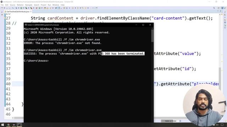Click the Command Prompt taskbar icon
Viewport: 227px width, 127px height.
point(19,125)
